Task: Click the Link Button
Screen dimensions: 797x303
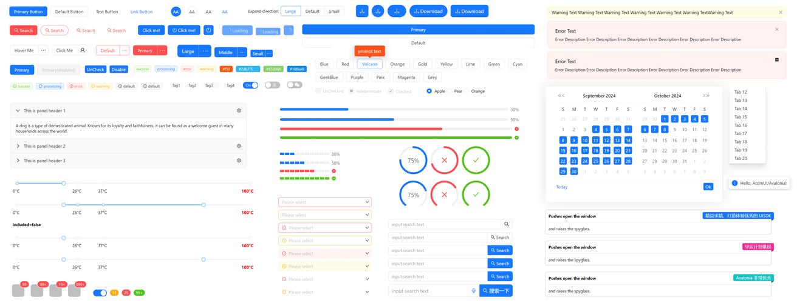Action: [142, 12]
